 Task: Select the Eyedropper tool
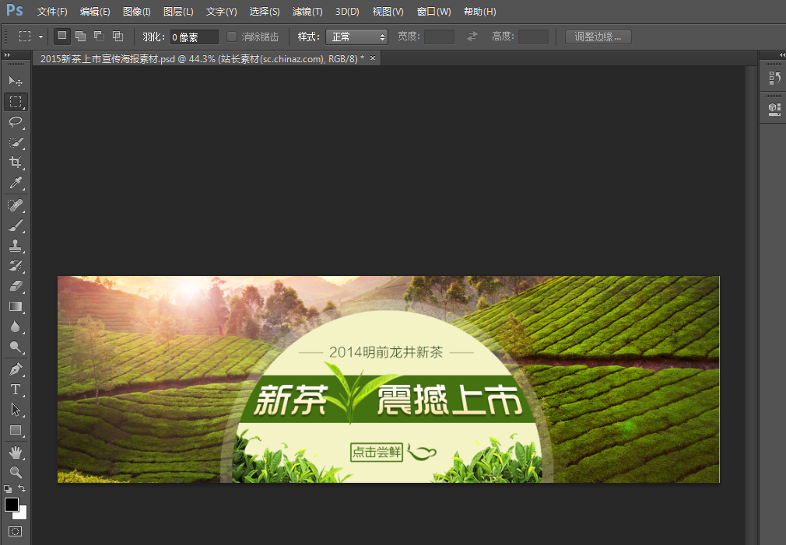16,183
